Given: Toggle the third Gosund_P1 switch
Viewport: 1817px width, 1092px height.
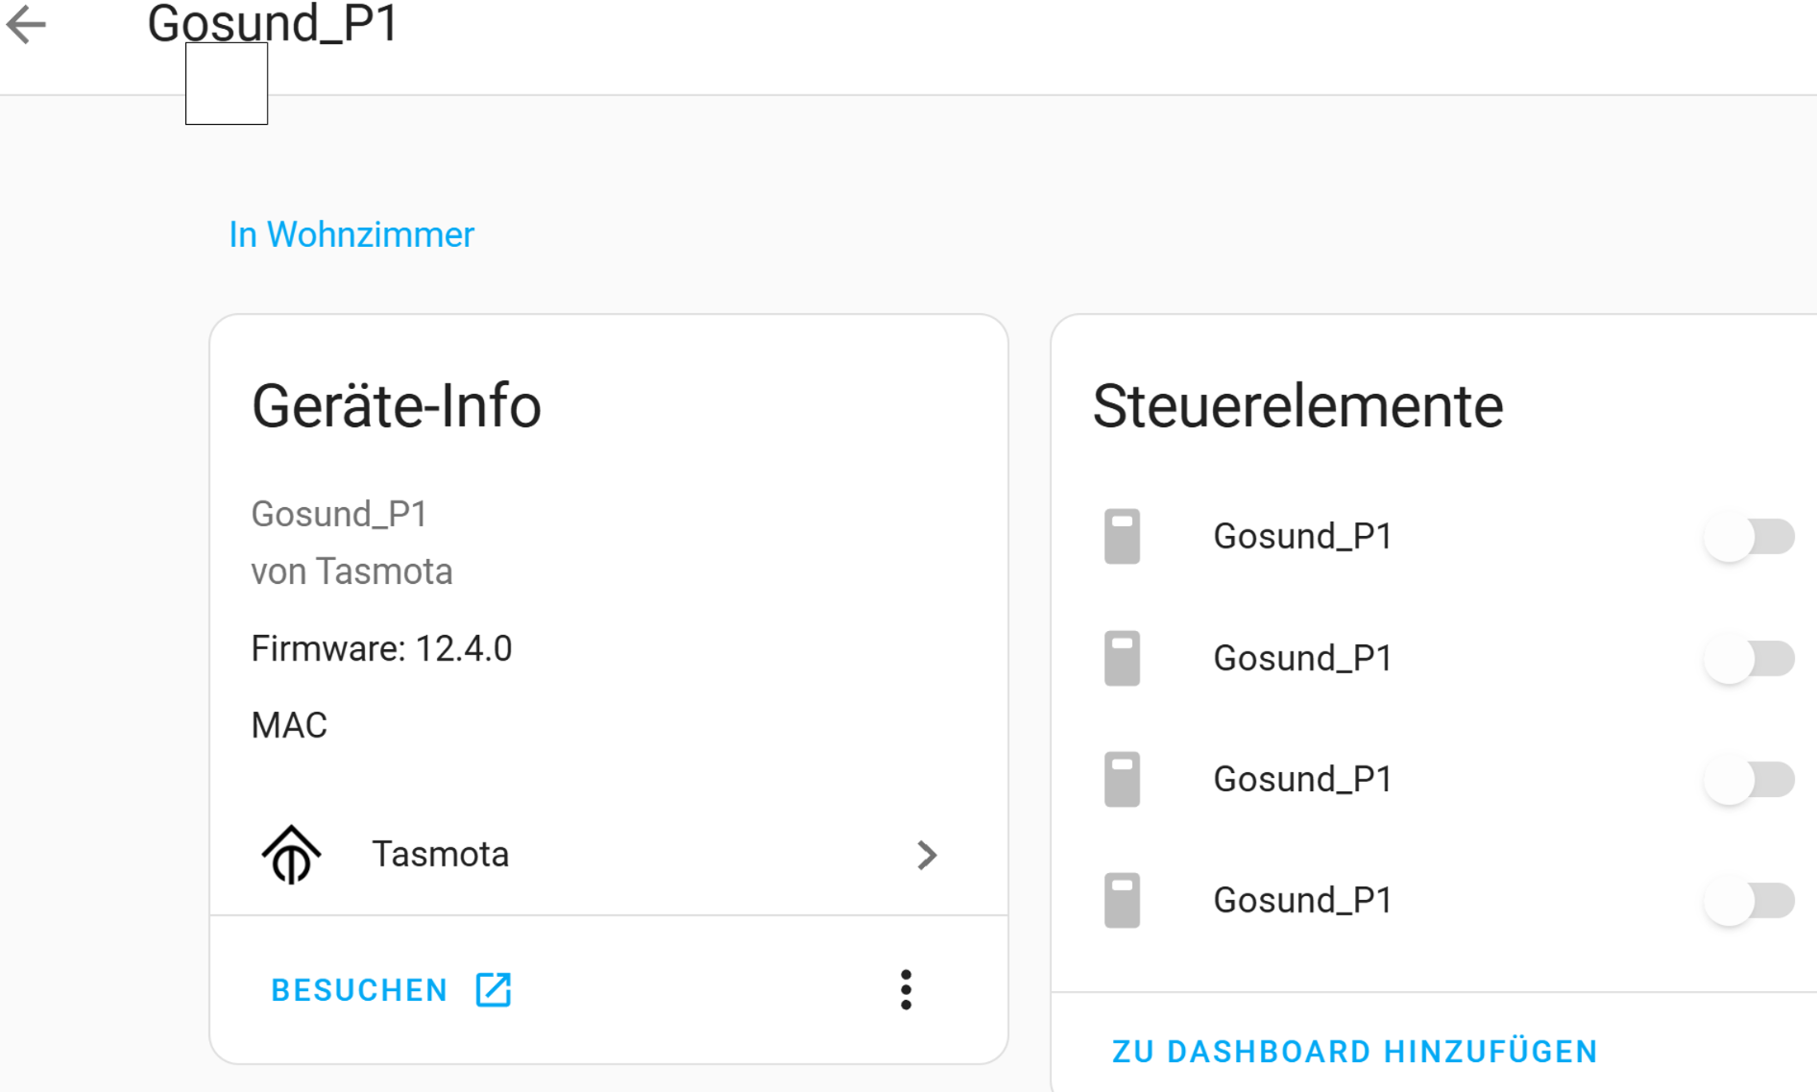Looking at the screenshot, I should (x=1749, y=780).
